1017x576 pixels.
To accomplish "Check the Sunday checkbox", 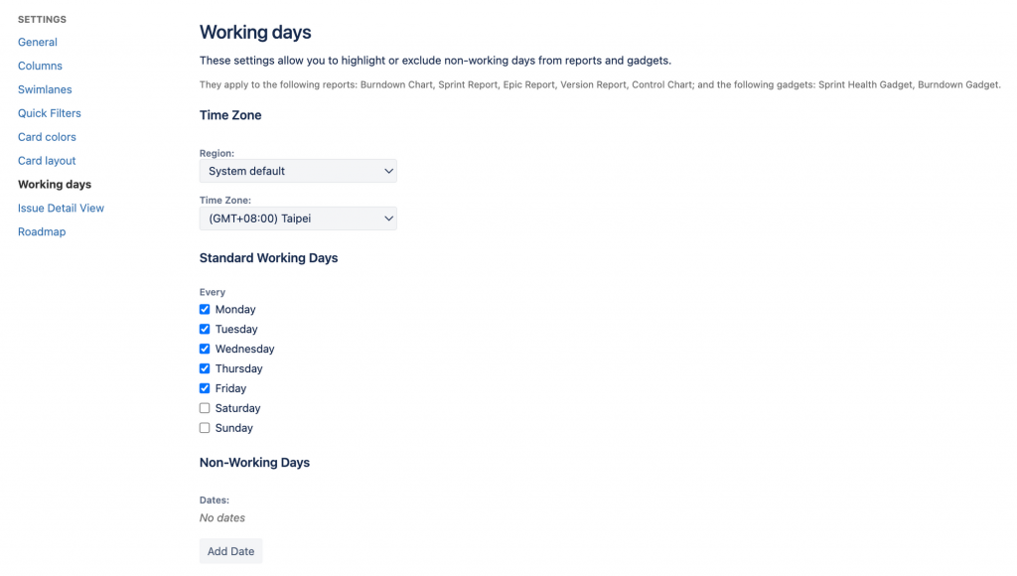I will click(x=205, y=428).
